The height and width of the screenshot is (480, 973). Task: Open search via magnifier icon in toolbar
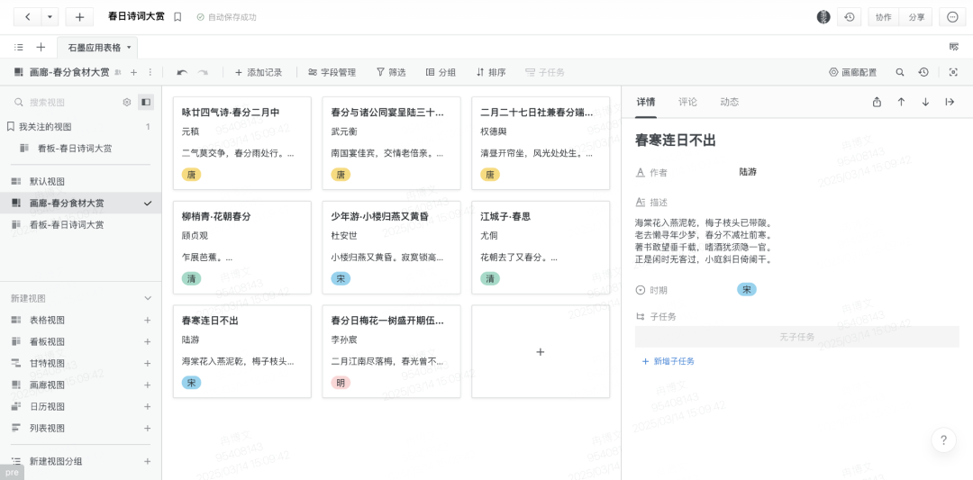899,72
